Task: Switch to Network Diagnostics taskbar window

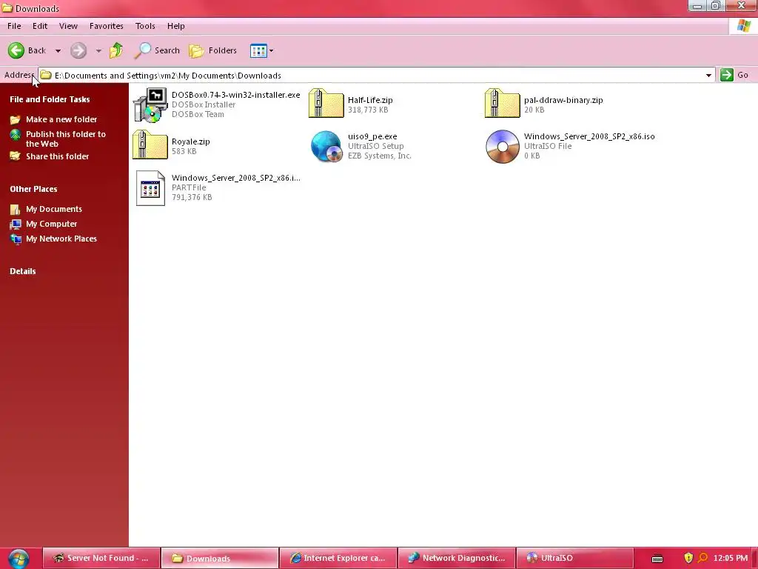Action: [x=457, y=559]
